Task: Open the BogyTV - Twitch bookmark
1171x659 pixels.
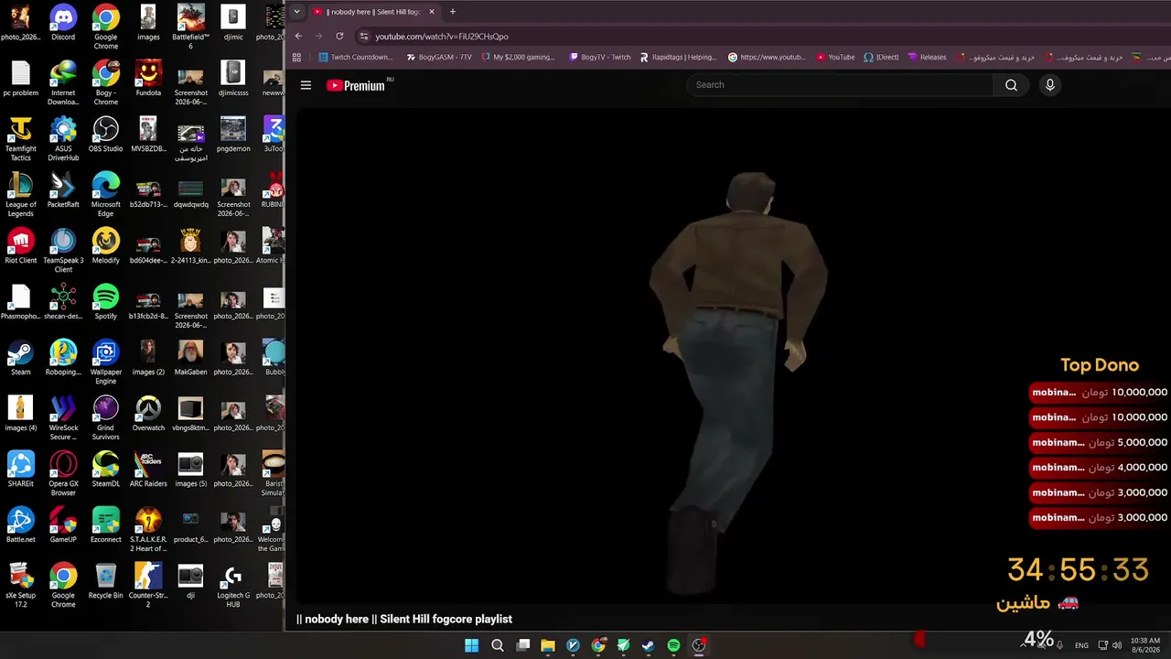Action: click(600, 57)
